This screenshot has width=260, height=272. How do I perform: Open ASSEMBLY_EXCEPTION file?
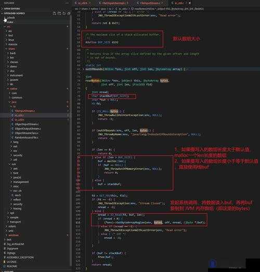[x=19, y=257]
